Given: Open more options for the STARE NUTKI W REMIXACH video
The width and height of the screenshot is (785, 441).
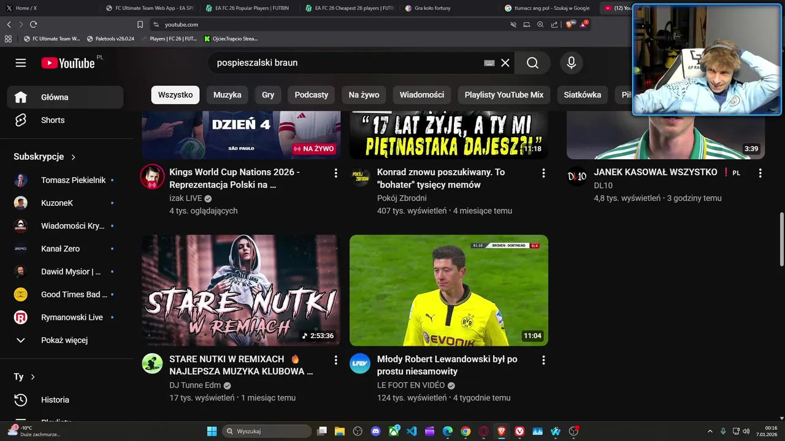Looking at the screenshot, I should [x=335, y=360].
